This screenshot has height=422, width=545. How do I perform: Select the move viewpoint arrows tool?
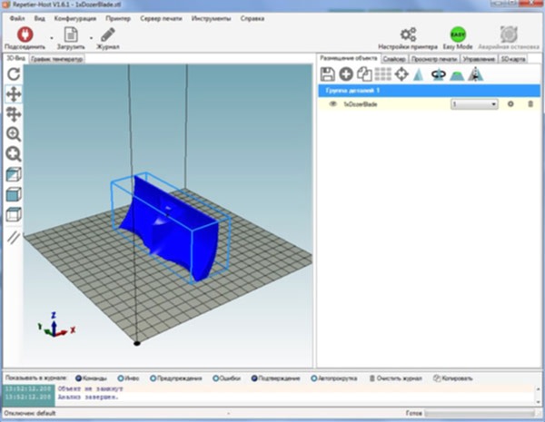pos(14,93)
